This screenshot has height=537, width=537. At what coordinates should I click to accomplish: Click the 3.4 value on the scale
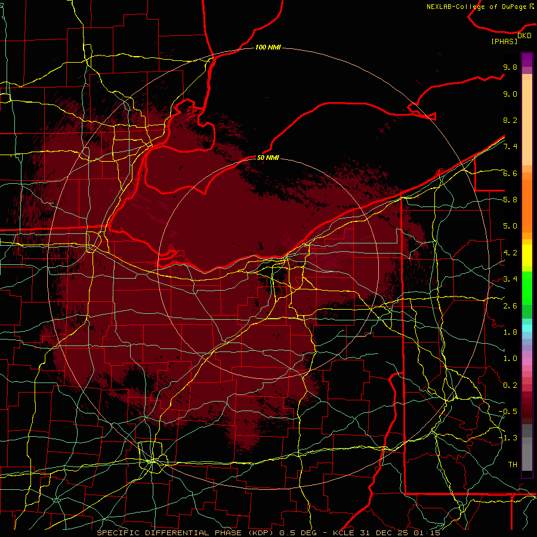(x=510, y=279)
